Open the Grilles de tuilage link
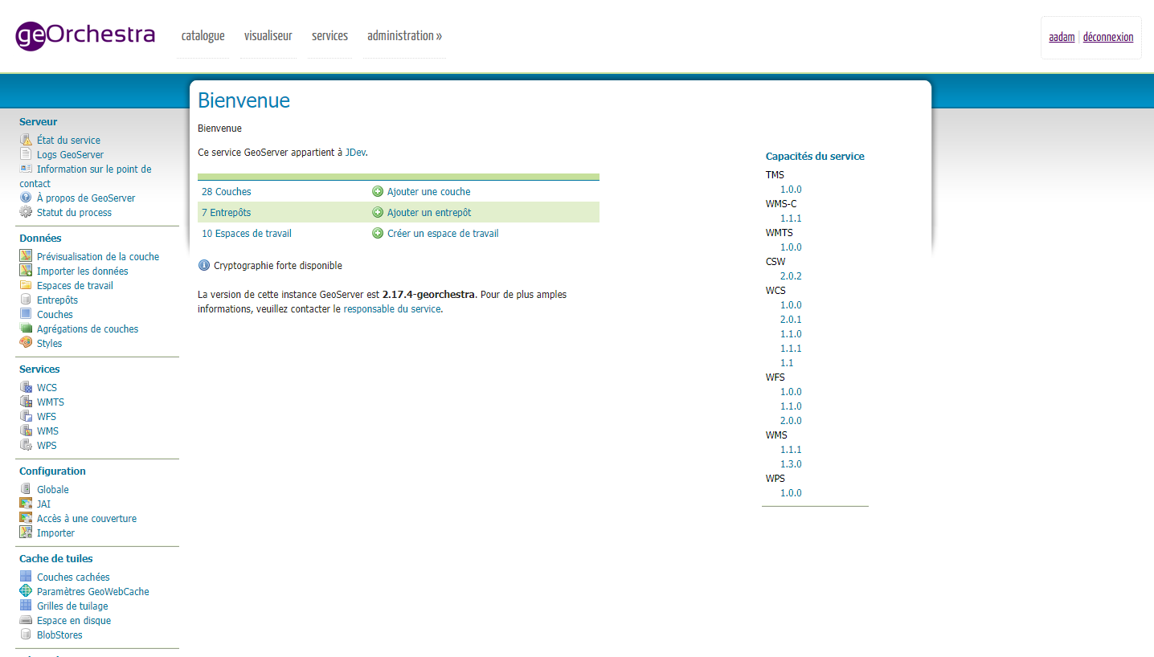 (72, 606)
